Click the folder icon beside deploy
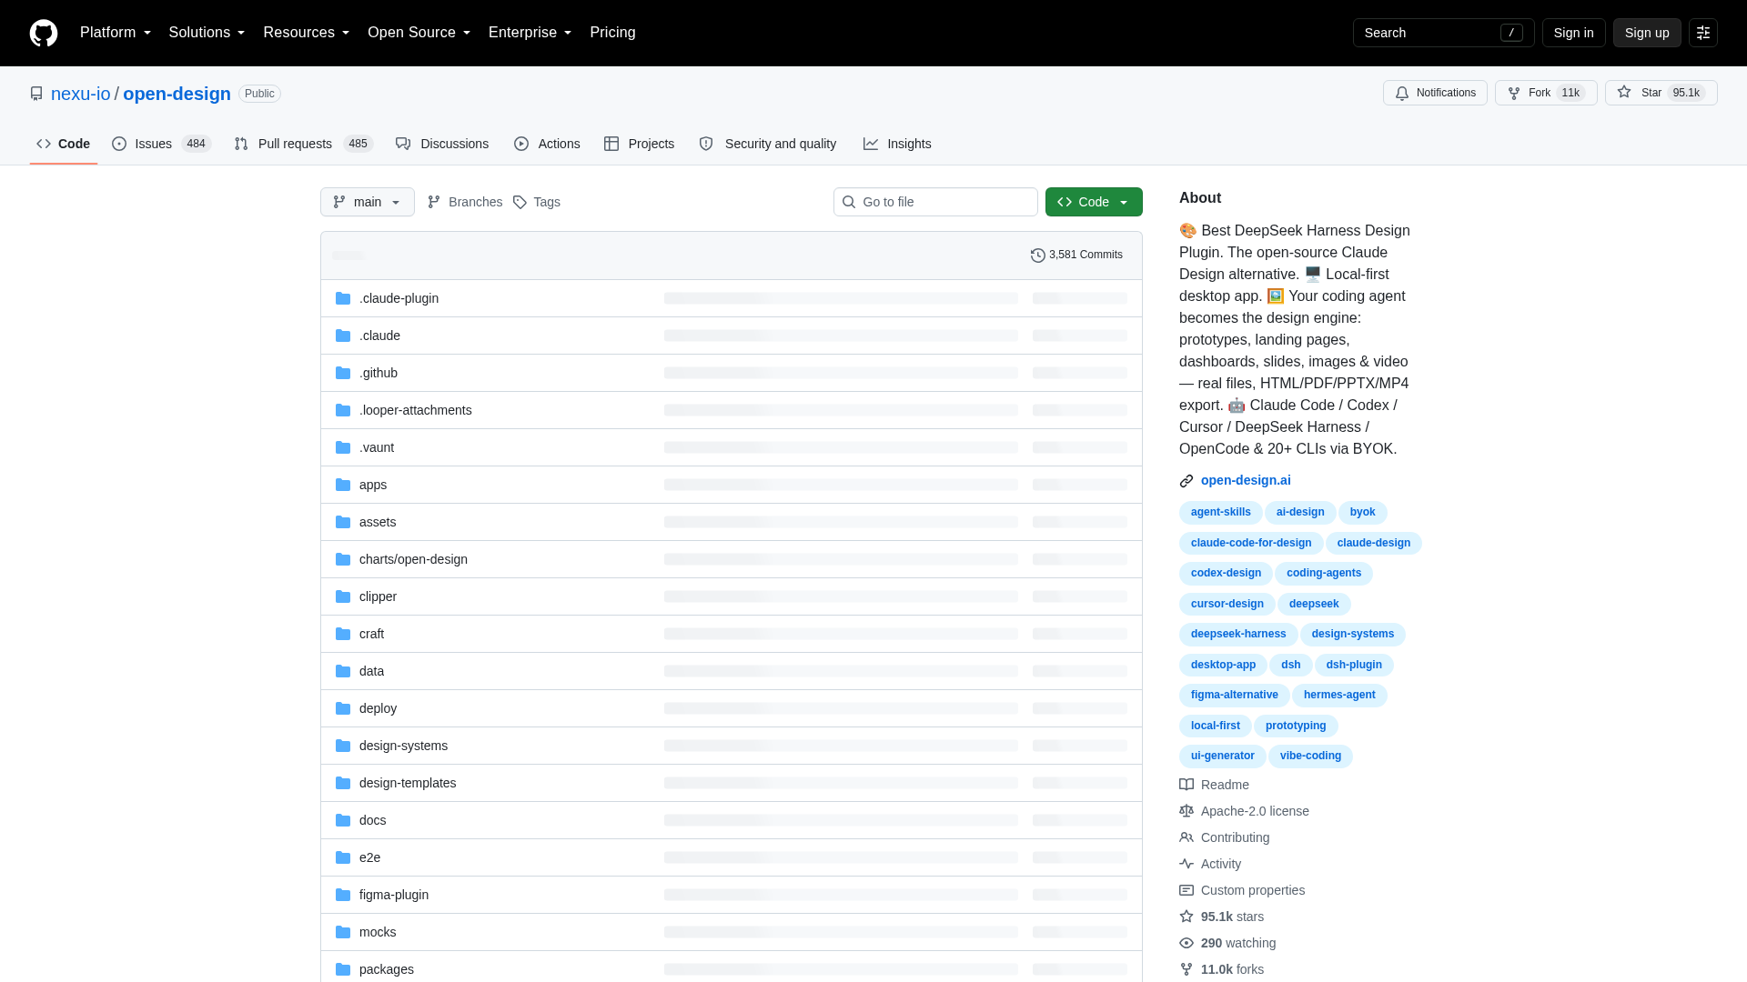1747x982 pixels. coord(343,708)
